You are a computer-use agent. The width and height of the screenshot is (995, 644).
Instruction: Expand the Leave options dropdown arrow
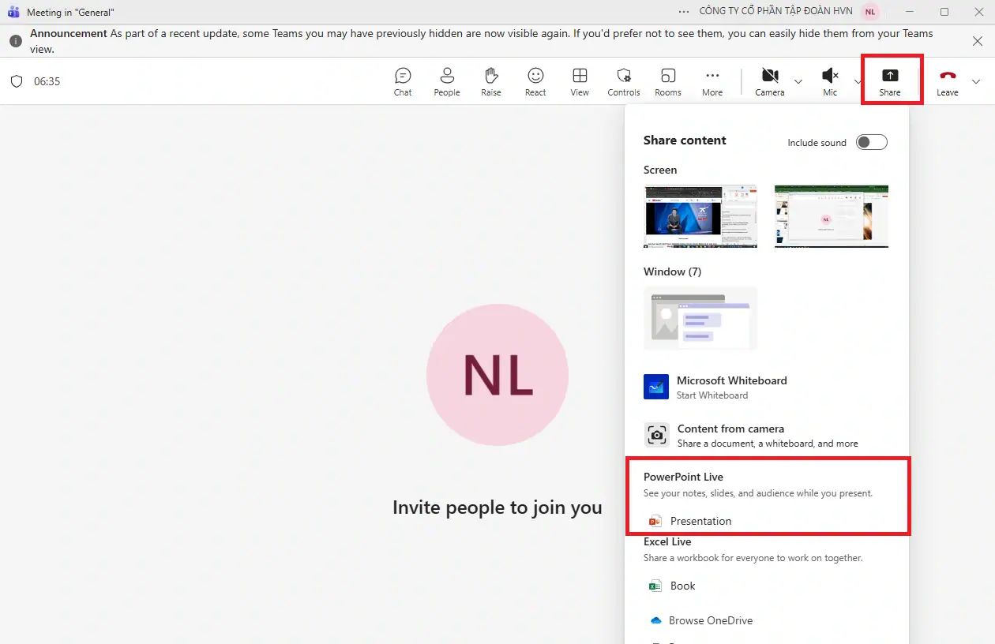pyautogui.click(x=976, y=81)
